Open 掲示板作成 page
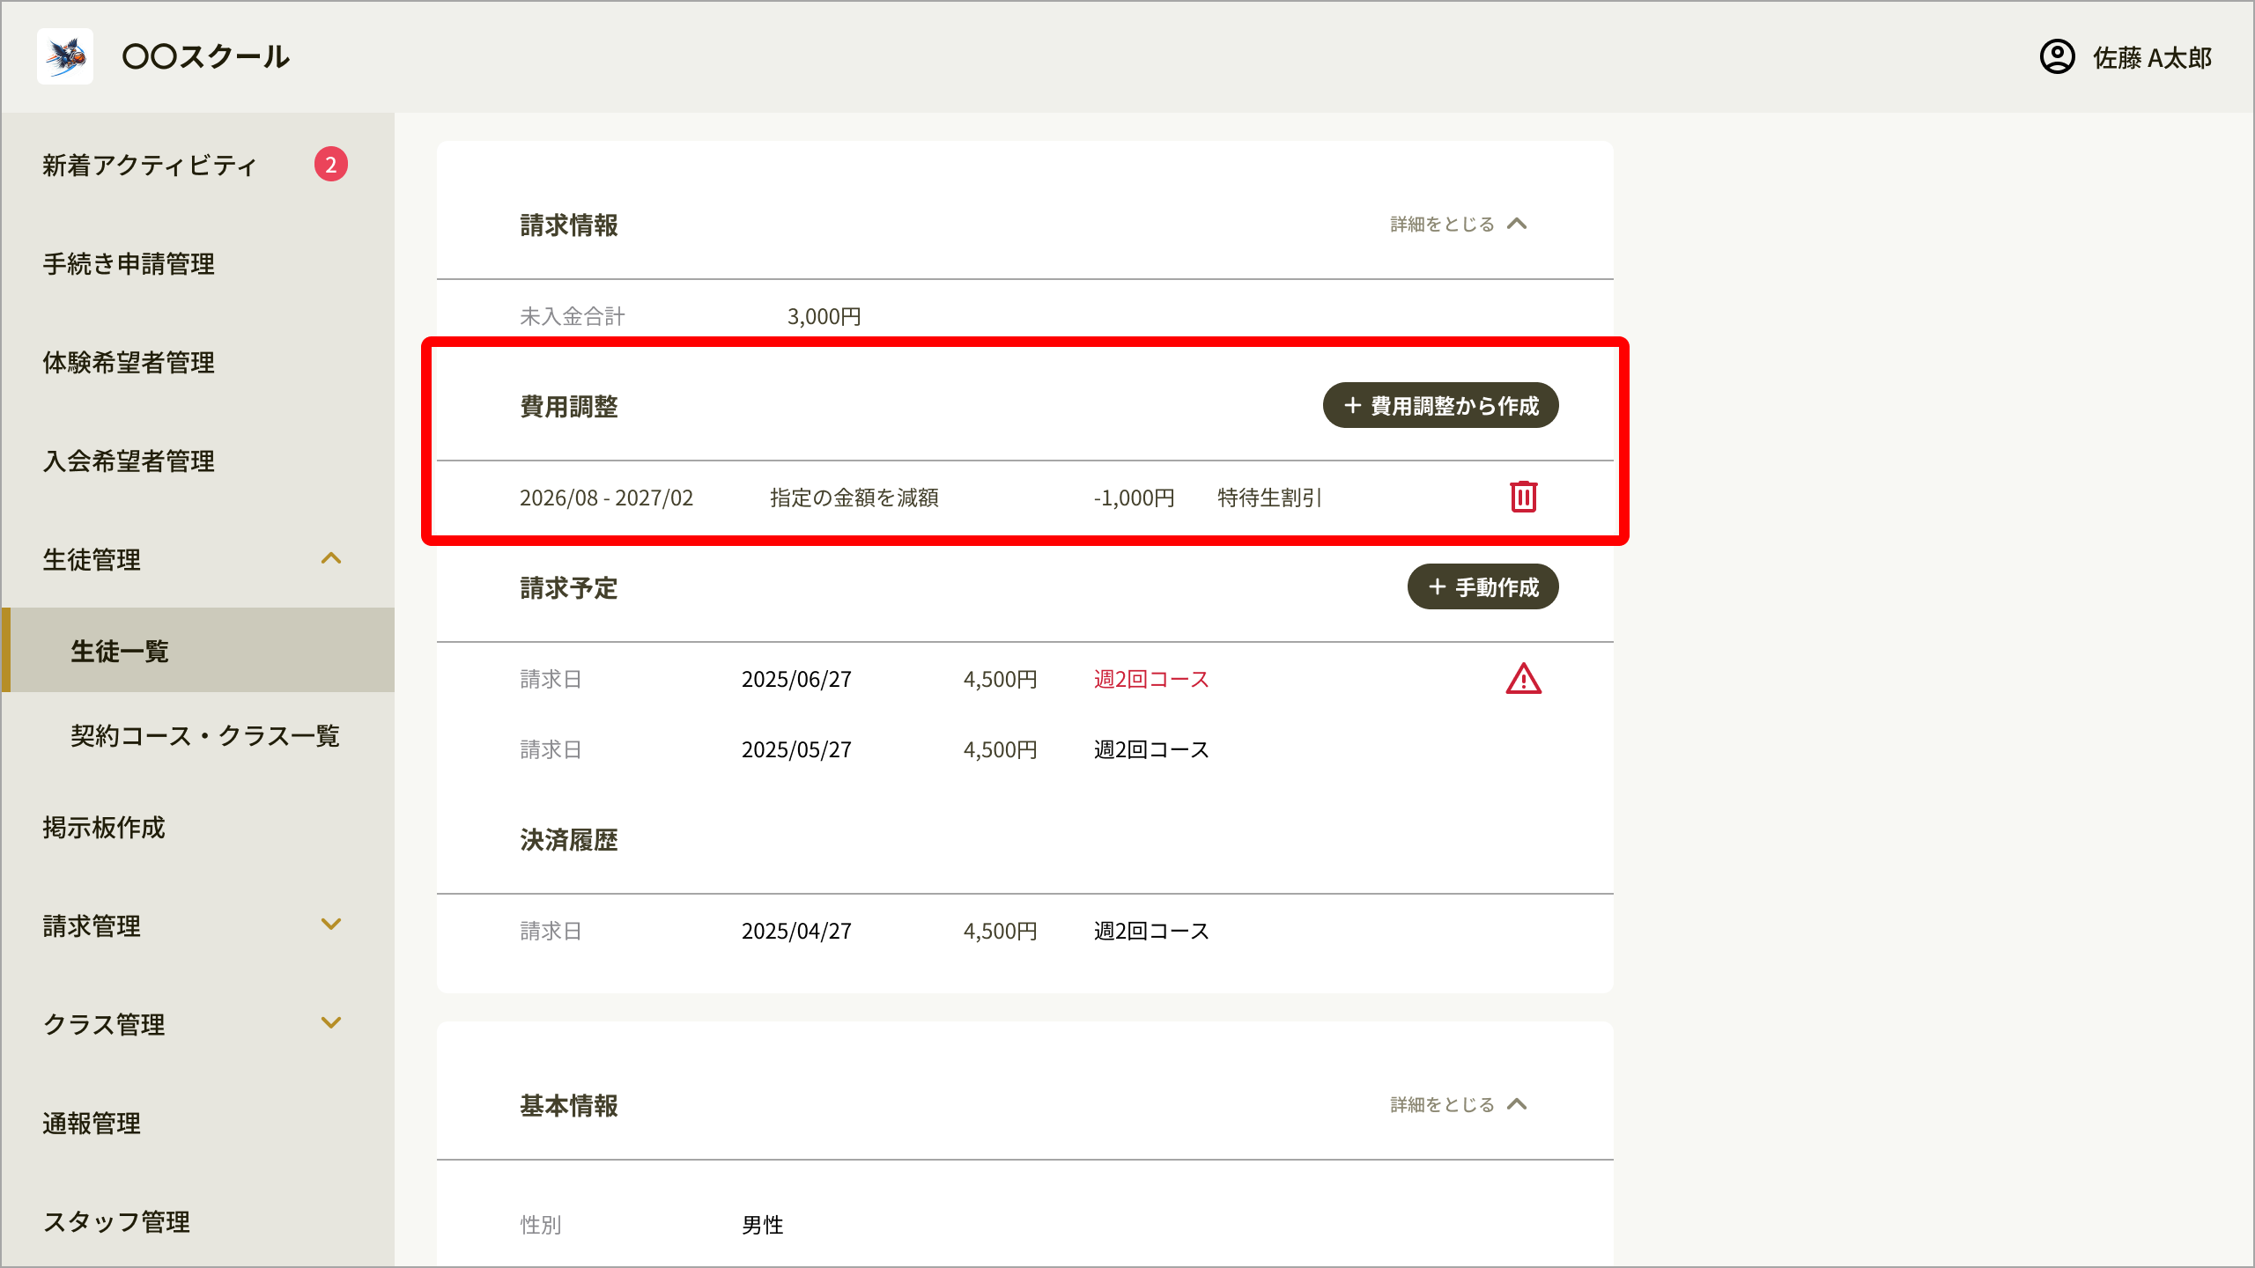The height and width of the screenshot is (1268, 2255). 104,827
